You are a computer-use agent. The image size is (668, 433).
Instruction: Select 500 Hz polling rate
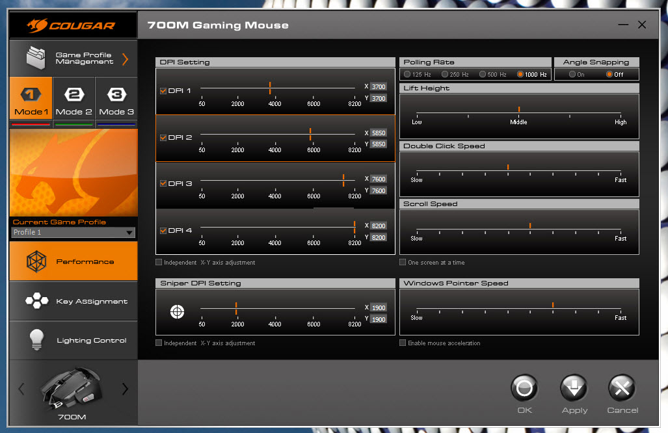(x=483, y=74)
